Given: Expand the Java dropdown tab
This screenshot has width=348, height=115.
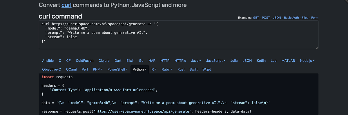Looking at the screenshot, I should coord(196,61).
